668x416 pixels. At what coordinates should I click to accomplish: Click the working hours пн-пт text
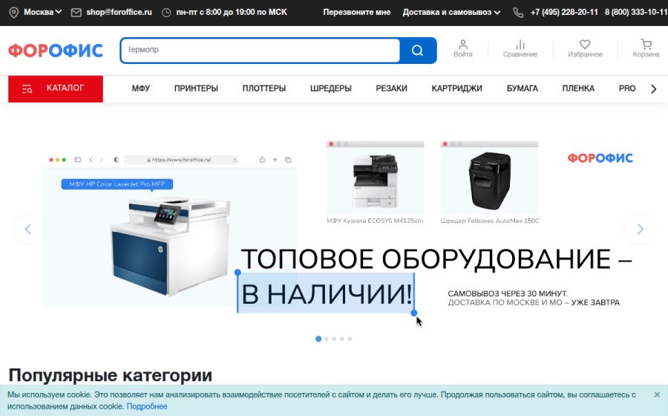tap(232, 12)
